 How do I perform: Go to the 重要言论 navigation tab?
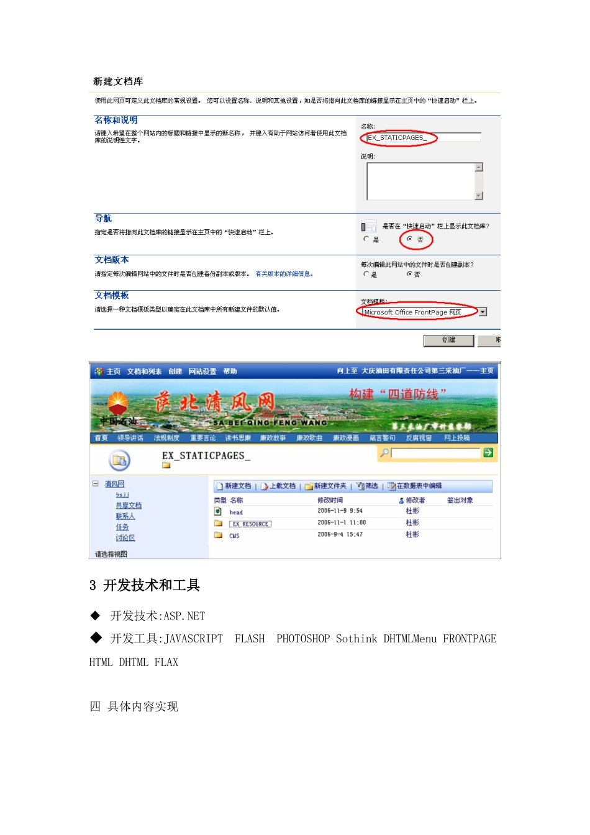203,438
